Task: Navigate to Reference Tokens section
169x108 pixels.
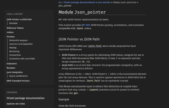Action: tap(15, 28)
